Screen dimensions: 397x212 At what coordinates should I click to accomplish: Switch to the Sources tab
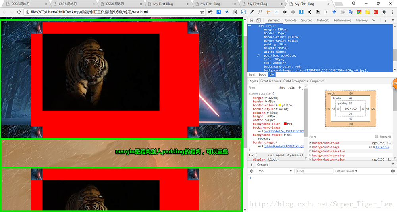(x=306, y=21)
